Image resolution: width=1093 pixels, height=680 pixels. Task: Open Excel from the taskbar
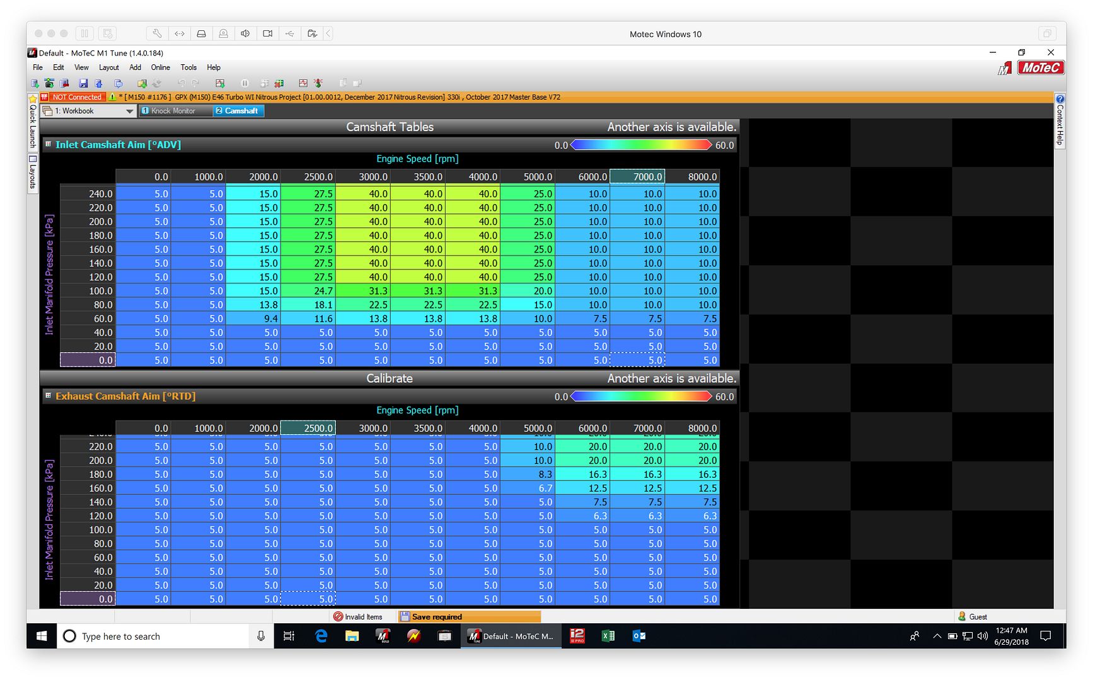click(x=608, y=636)
